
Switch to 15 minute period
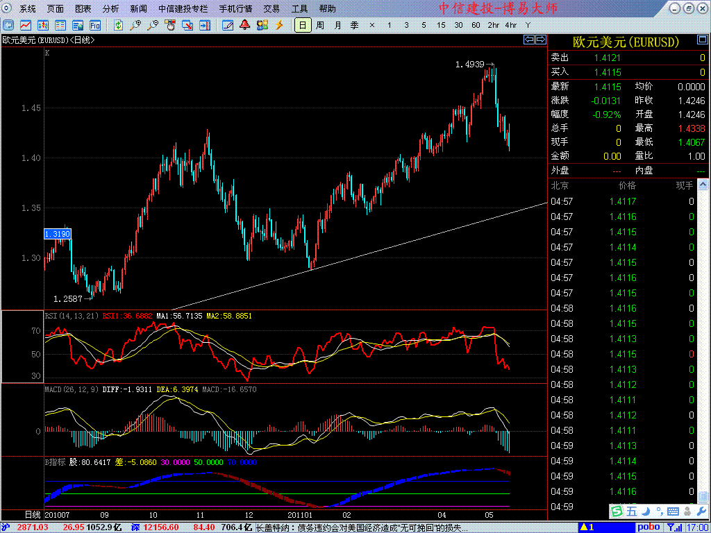click(x=441, y=25)
